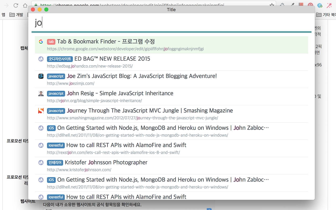Click the chrome.google.com webstore developer URL
336x210 pixels.
point(125,49)
